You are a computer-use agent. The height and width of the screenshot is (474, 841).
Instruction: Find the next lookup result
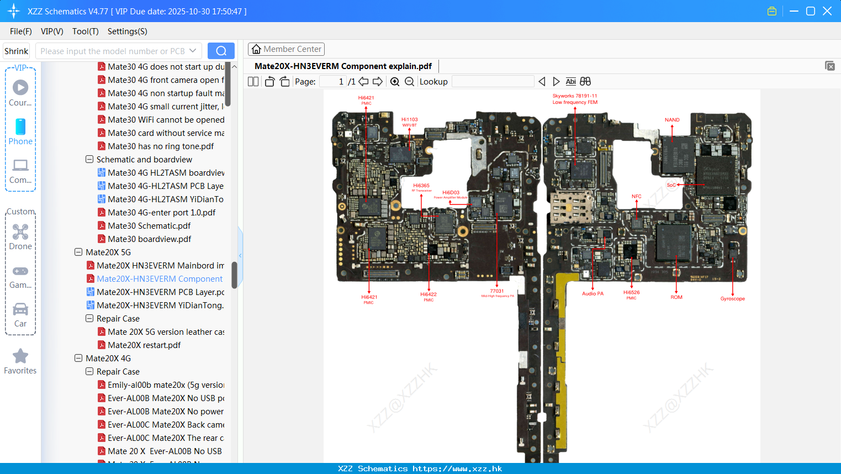click(556, 82)
